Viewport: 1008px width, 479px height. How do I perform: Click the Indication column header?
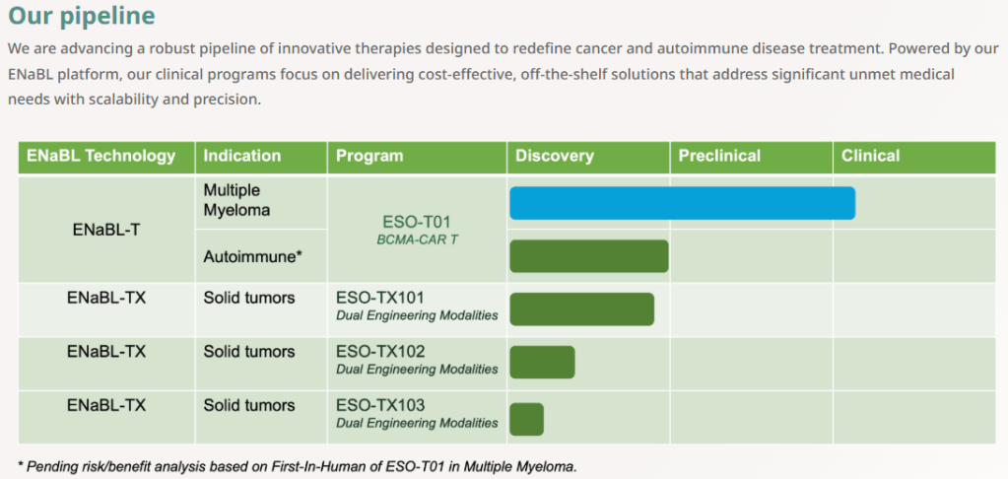click(x=242, y=156)
